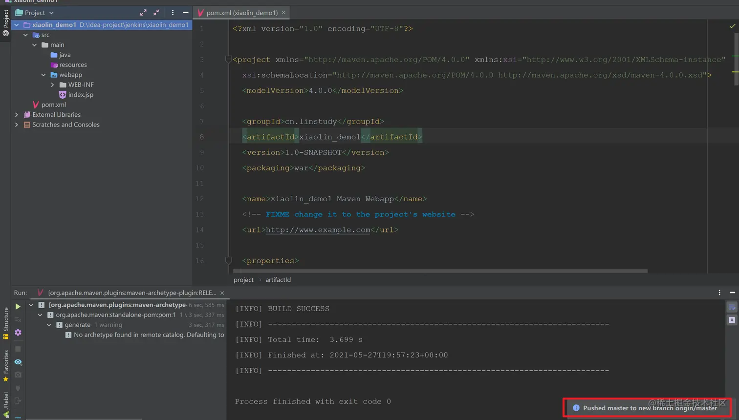739x420 pixels.
Task: Collapse xiaolin_demo1 project root node
Action: pyautogui.click(x=17, y=25)
